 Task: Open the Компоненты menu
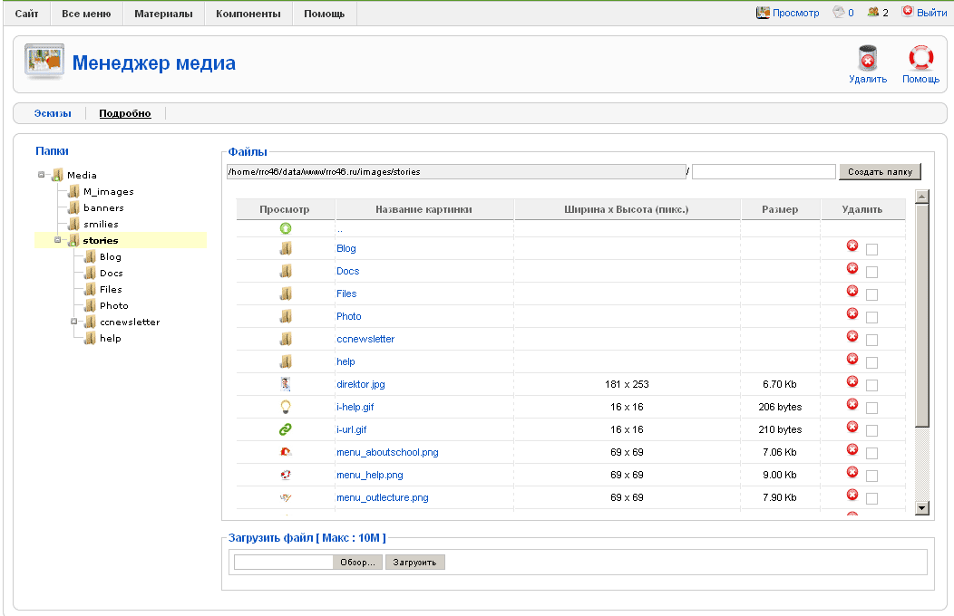(248, 14)
